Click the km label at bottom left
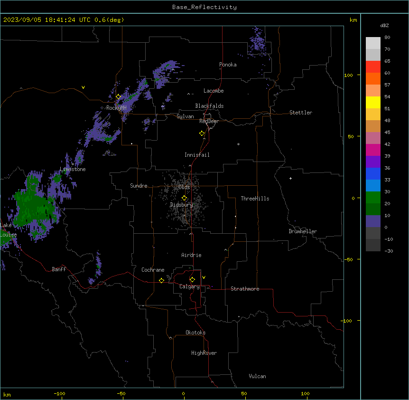This screenshot has width=409, height=400. (7, 394)
